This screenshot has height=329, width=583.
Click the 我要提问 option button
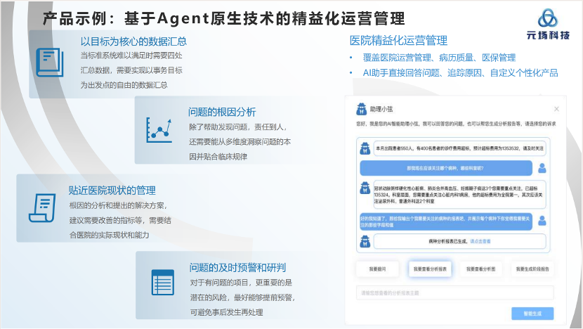click(x=377, y=269)
